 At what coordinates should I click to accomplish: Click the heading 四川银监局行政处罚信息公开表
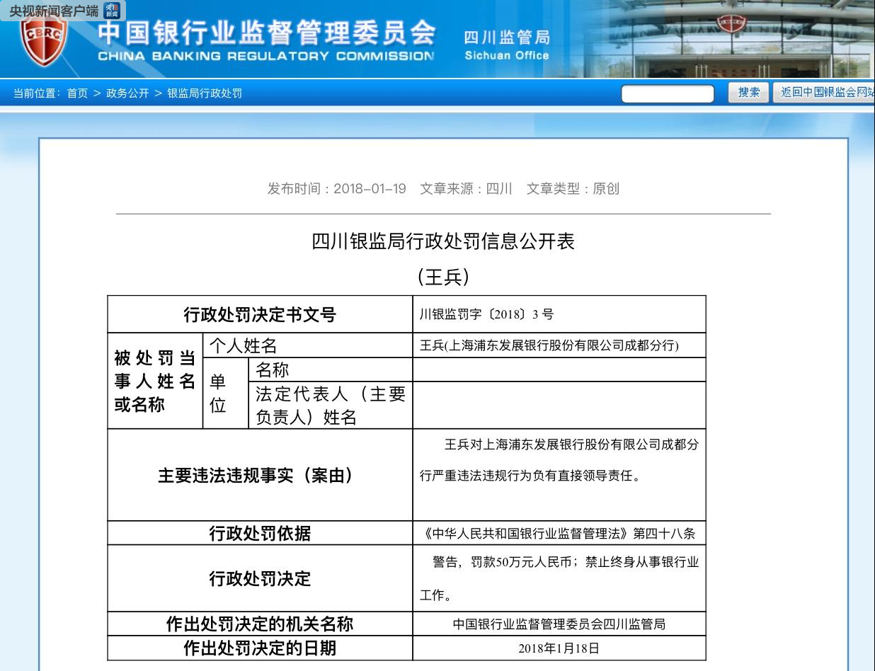(443, 241)
